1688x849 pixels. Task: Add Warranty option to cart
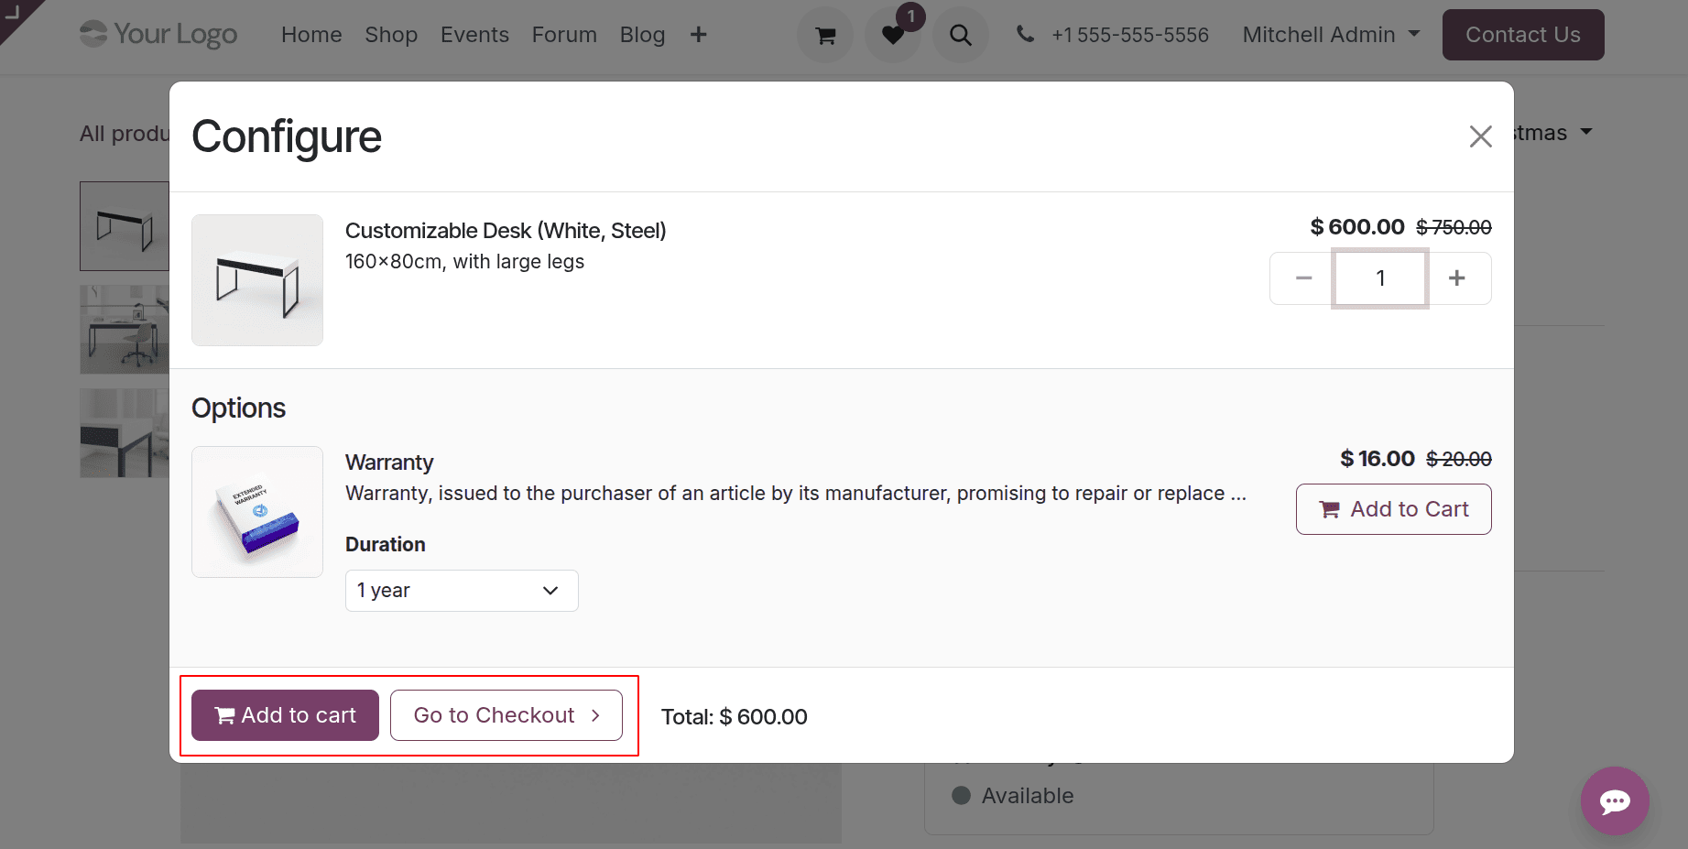[1393, 509]
